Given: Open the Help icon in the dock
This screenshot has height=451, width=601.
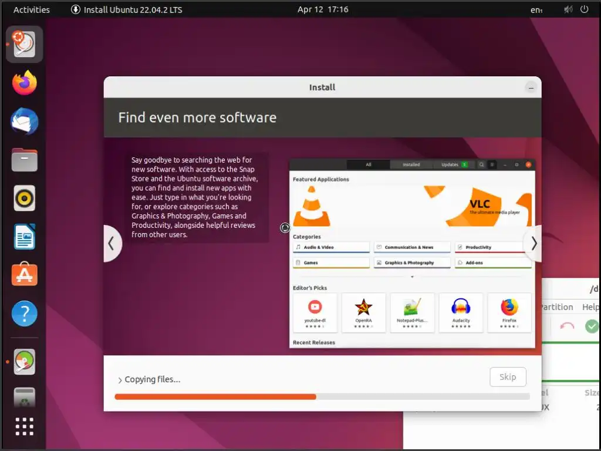Looking at the screenshot, I should 24,314.
